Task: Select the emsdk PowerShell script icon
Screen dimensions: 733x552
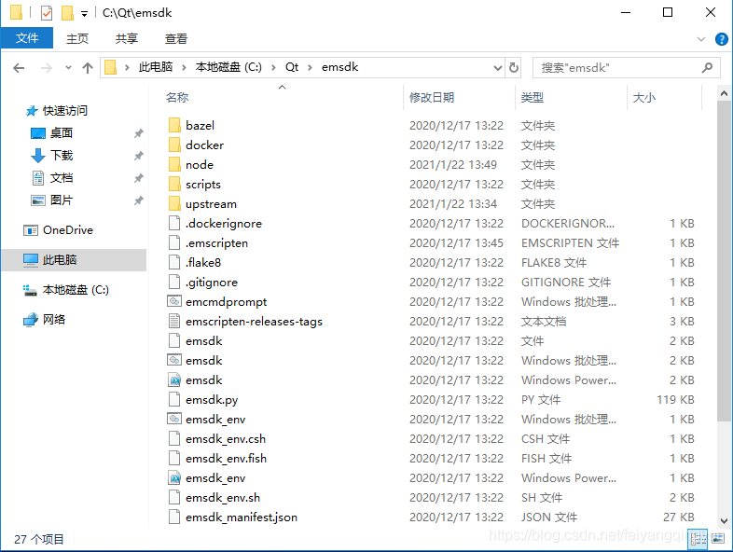Action: 174,380
